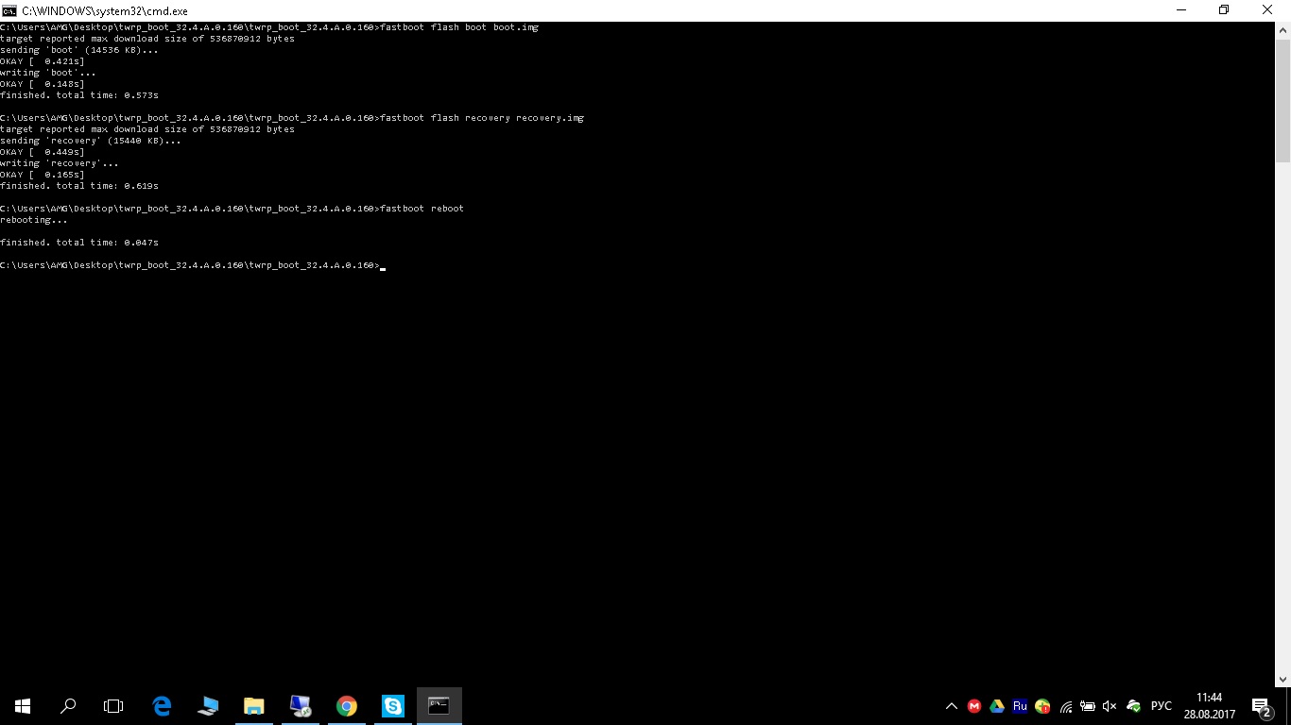Viewport: 1291px width, 725px height.
Task: Expand hidden system tray icons chevron
Action: (952, 706)
